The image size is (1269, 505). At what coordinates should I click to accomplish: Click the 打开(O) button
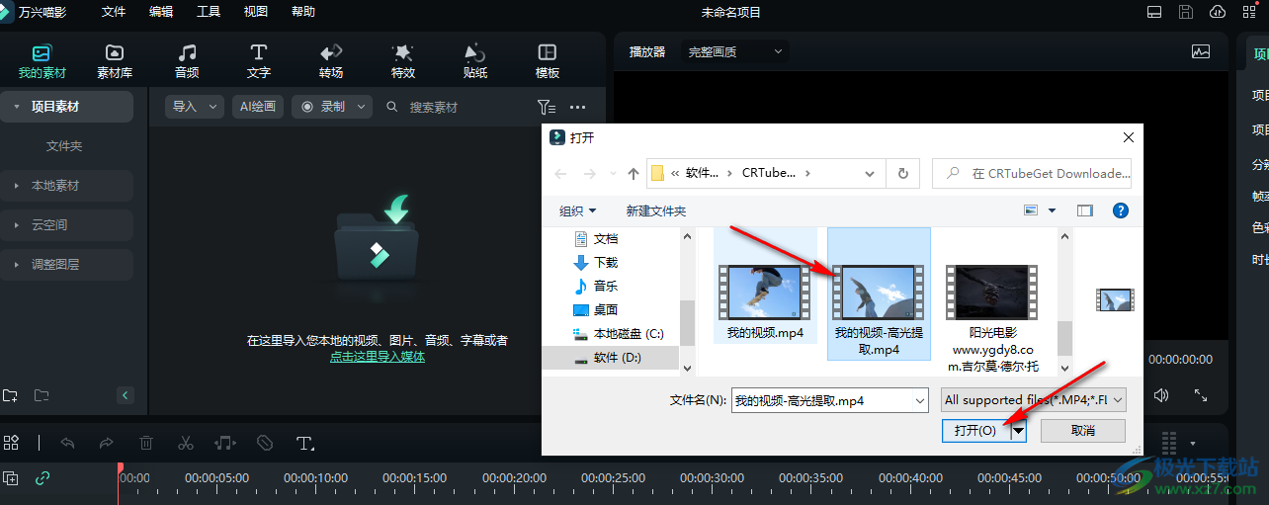(974, 431)
